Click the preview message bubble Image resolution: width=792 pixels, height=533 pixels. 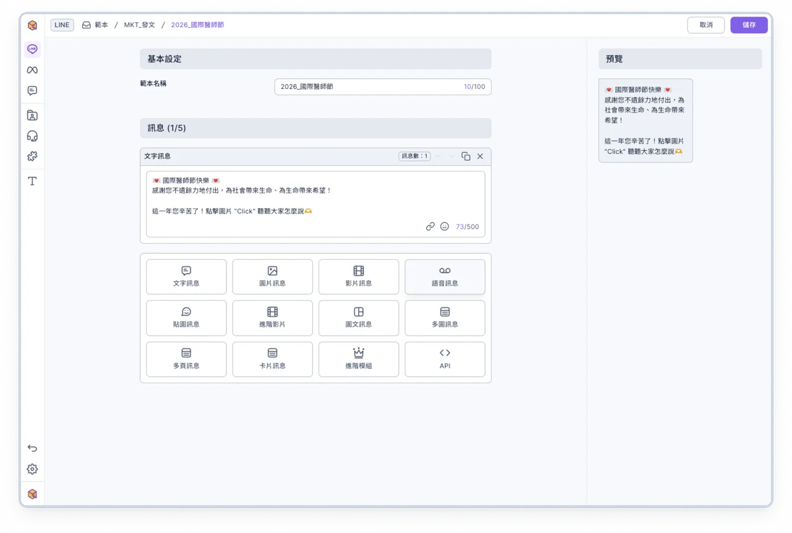click(x=646, y=121)
